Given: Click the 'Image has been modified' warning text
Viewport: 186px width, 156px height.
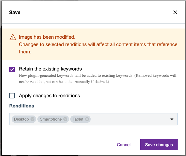Looking at the screenshot, I should click(x=47, y=37).
